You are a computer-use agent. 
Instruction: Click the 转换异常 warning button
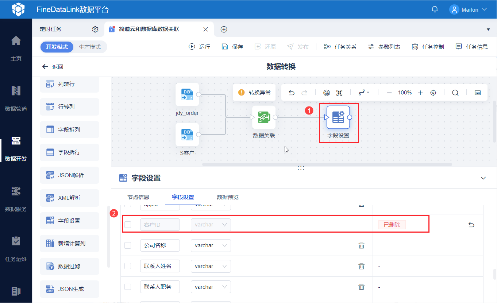254,93
